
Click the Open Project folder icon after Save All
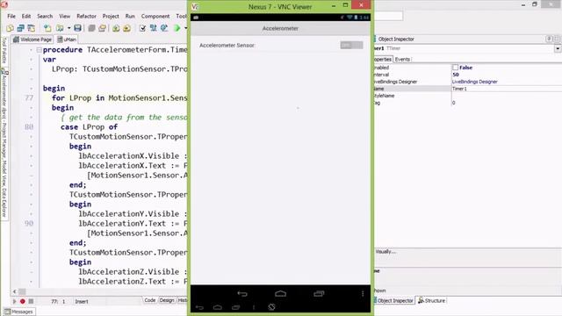click(x=102, y=28)
